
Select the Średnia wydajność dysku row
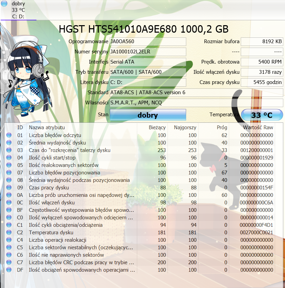[140, 143]
